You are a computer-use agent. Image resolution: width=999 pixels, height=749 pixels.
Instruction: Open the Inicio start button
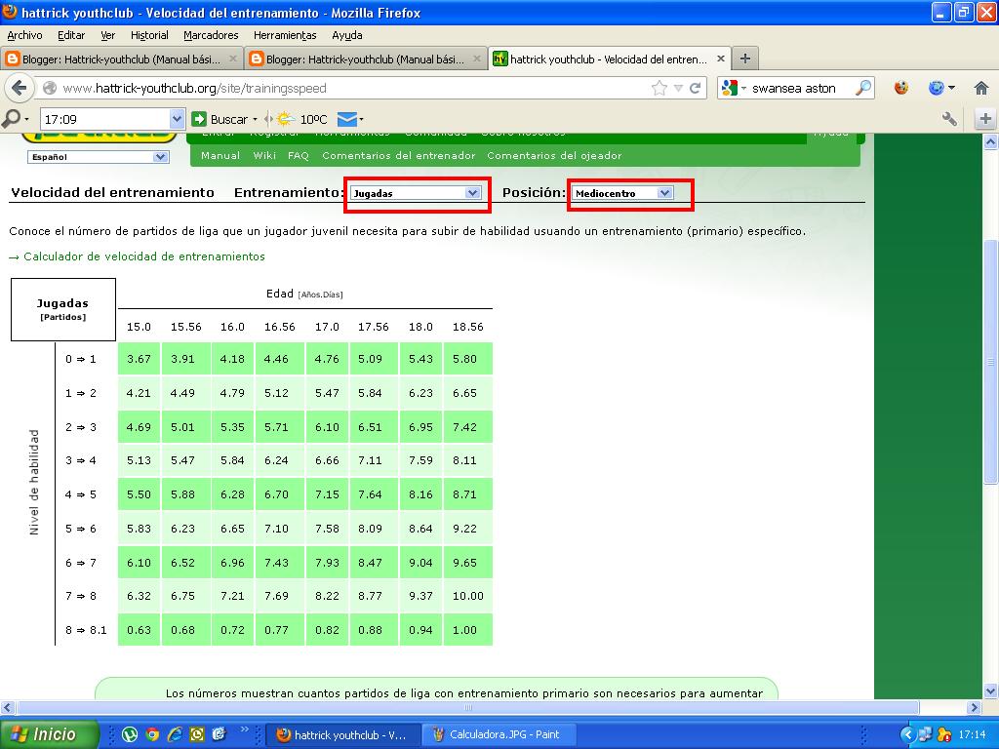click(x=50, y=734)
